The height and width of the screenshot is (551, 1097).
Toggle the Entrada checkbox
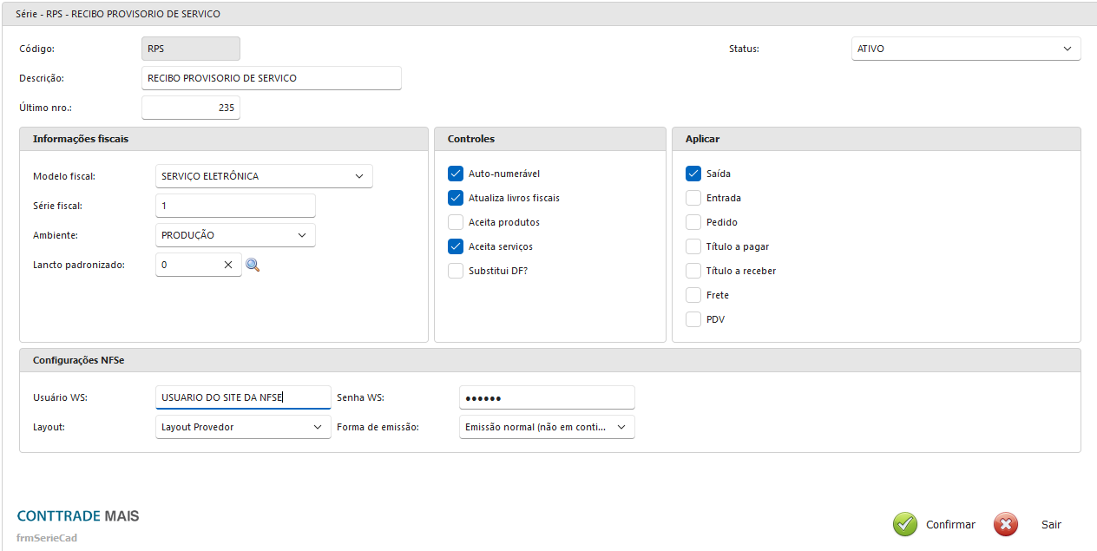click(x=693, y=198)
